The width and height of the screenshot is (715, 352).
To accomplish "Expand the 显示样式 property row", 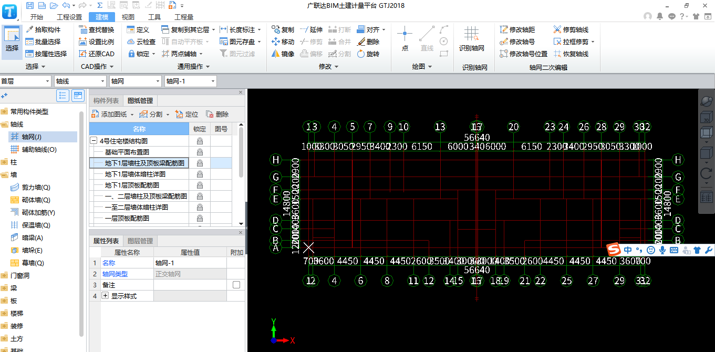I will (x=105, y=296).
